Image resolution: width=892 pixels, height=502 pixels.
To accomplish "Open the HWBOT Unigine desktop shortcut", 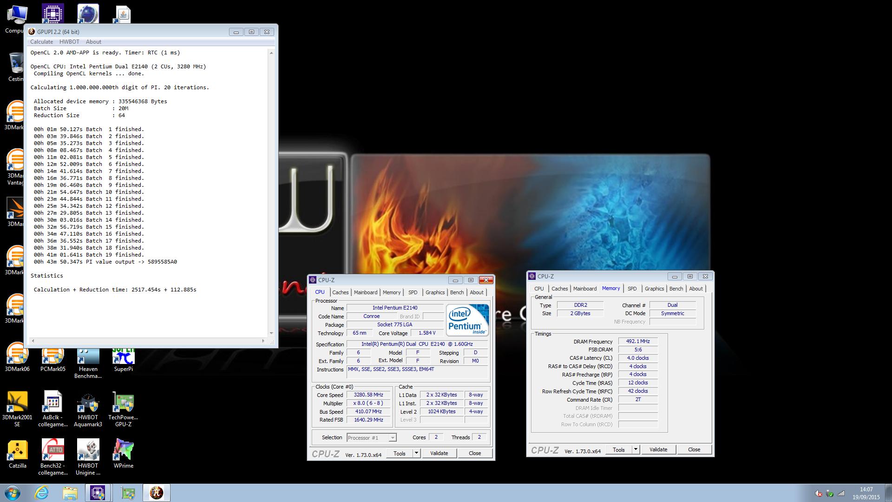I will point(88,457).
